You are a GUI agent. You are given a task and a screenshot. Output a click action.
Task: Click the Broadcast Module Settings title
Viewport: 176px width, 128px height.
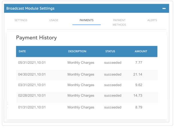[30, 9]
